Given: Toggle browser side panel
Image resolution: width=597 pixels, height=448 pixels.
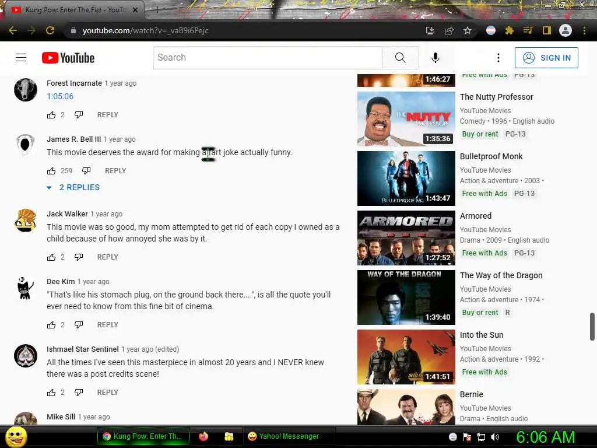Looking at the screenshot, I should click(547, 30).
